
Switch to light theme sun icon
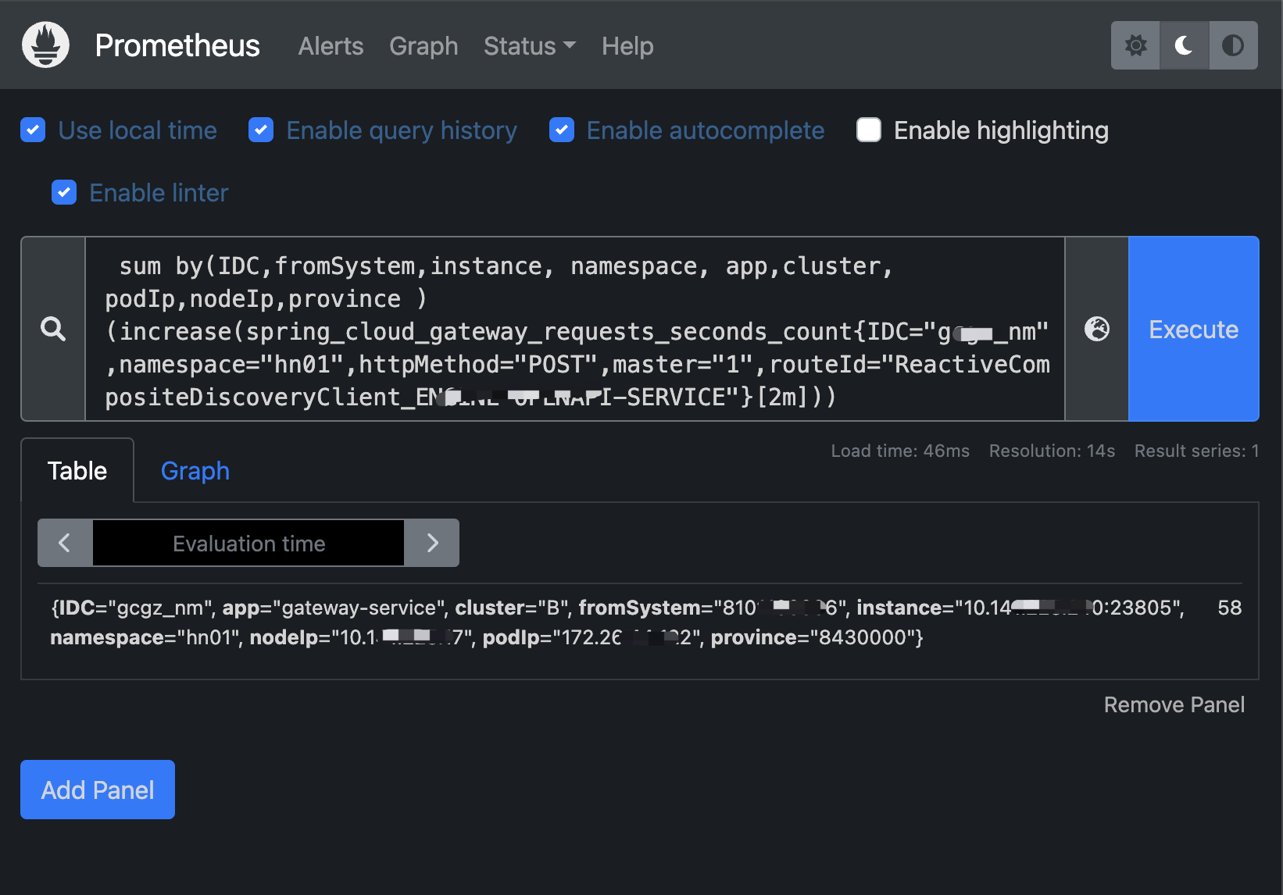pyautogui.click(x=1135, y=45)
